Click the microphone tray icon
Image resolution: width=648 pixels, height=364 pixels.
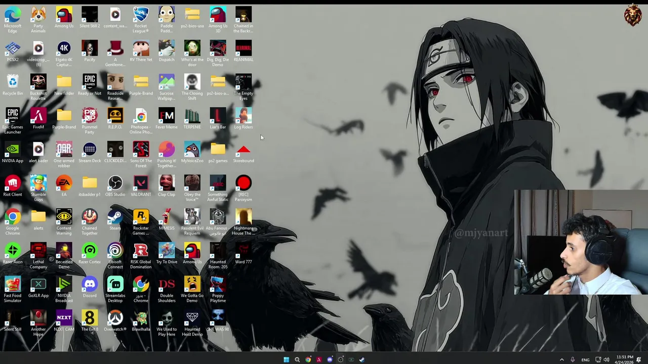point(573,359)
